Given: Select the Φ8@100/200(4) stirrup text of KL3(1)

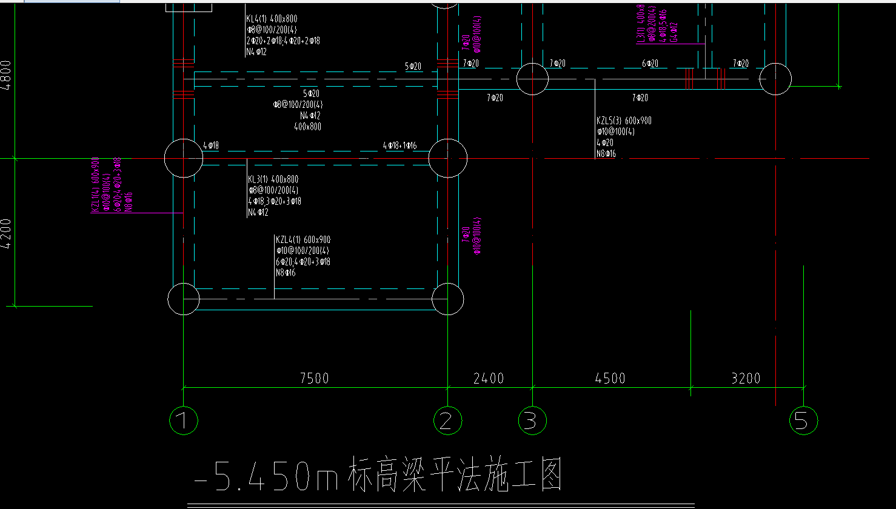Looking at the screenshot, I should 273,190.
